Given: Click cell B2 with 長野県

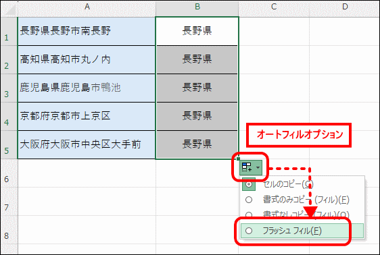Looking at the screenshot, I should (x=197, y=59).
